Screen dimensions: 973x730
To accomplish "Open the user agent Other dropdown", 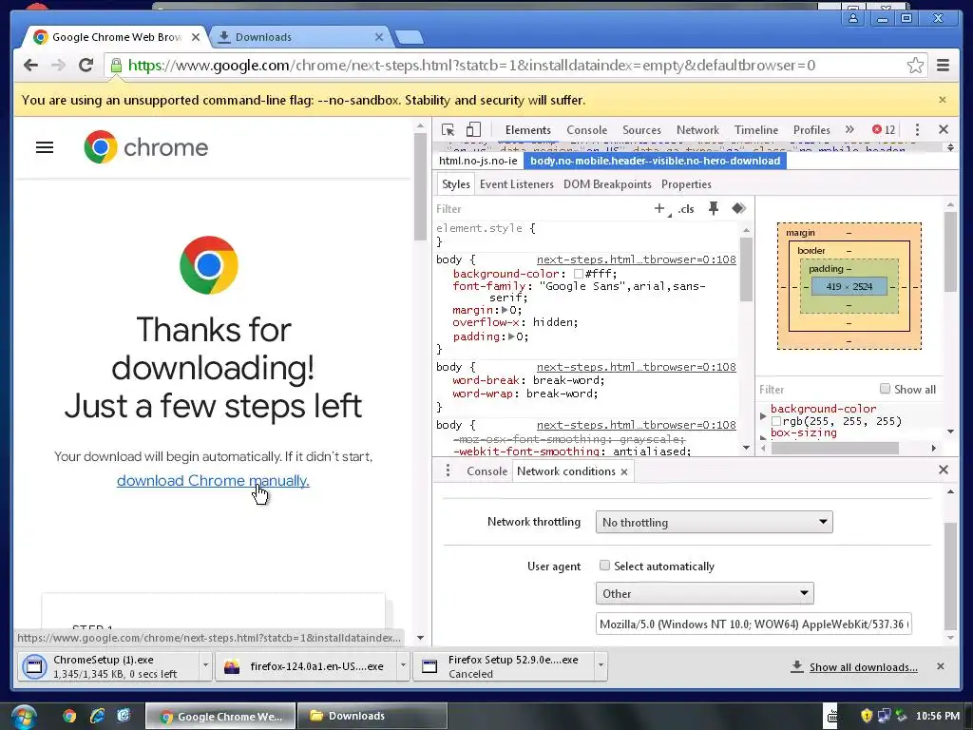I will pos(704,593).
